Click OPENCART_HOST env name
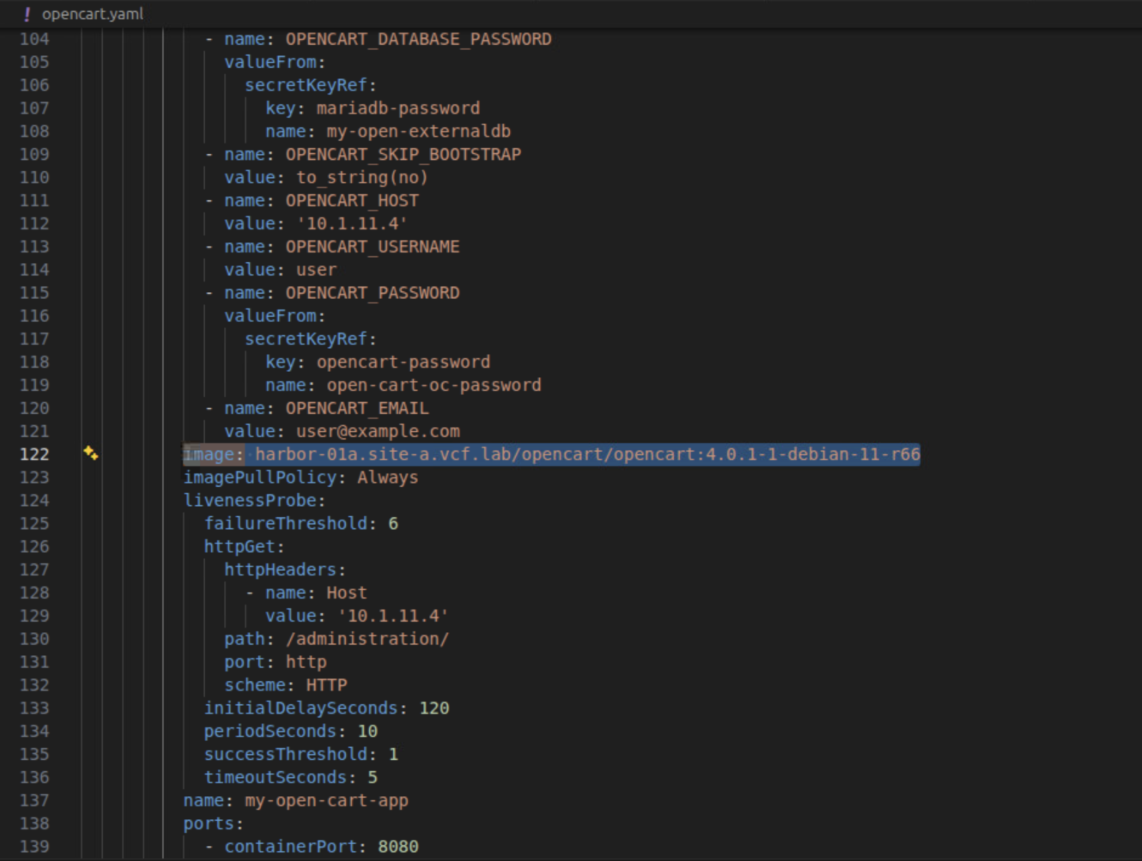This screenshot has width=1142, height=861. point(352,200)
